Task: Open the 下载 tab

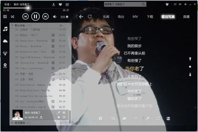Action: pyautogui.click(x=150, y=17)
